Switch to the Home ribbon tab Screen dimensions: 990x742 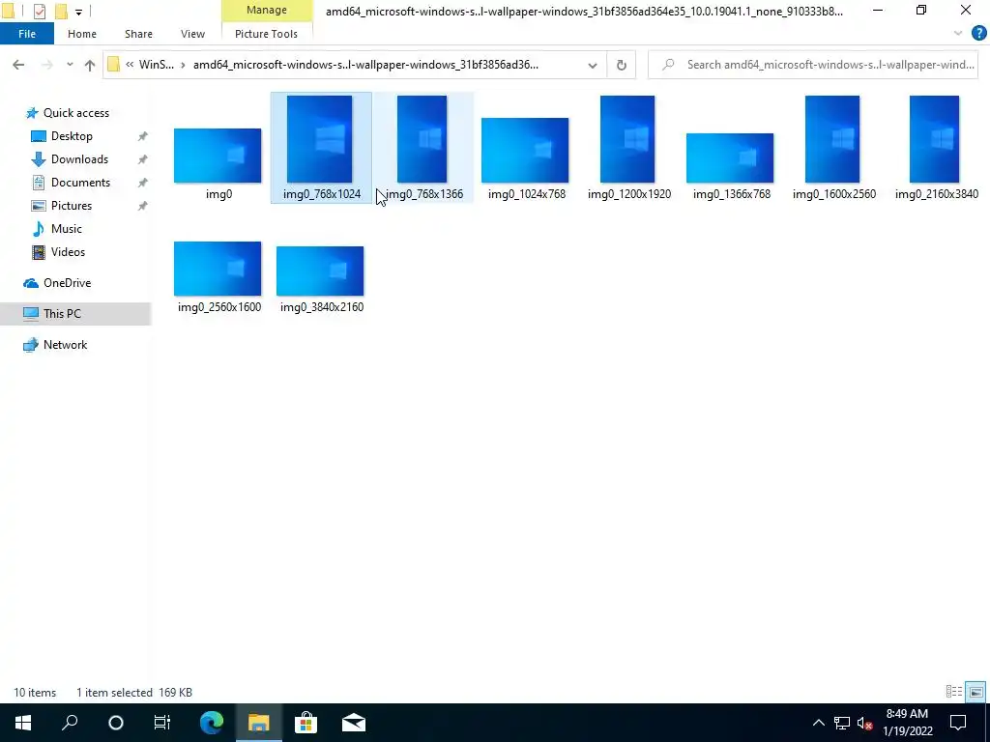(x=82, y=34)
